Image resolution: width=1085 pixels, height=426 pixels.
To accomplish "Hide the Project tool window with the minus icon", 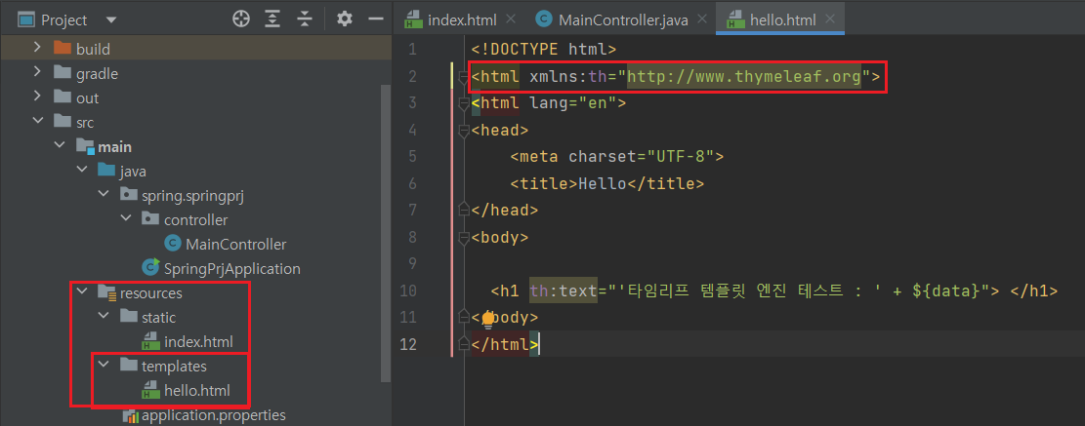I will pyautogui.click(x=376, y=19).
